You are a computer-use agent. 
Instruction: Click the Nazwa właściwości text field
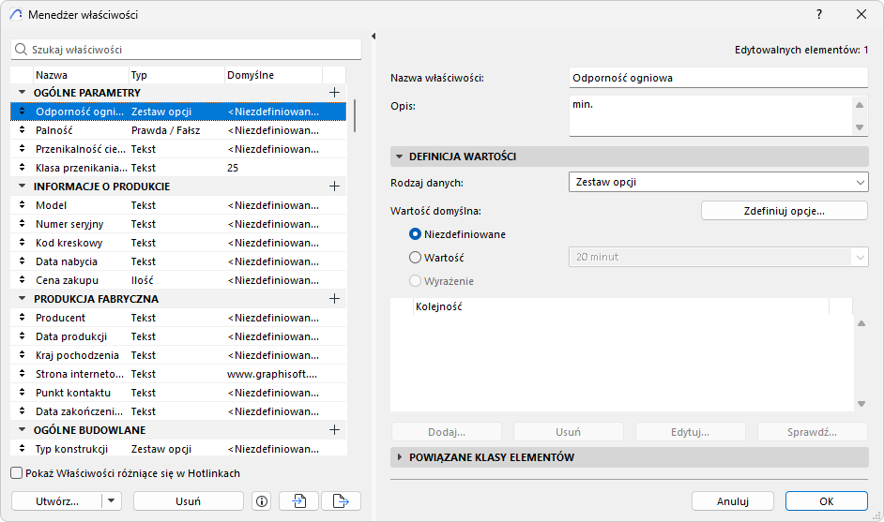click(x=718, y=78)
